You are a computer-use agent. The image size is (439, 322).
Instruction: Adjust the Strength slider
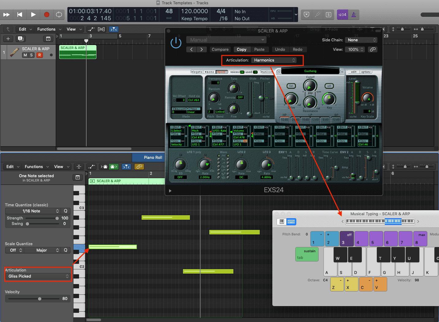[42, 218]
